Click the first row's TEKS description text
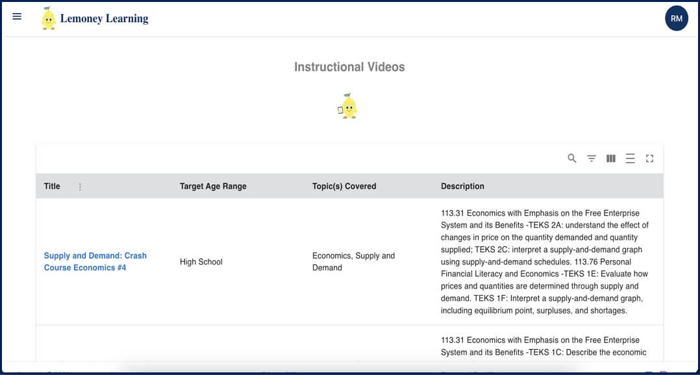Screen dimensions: 700x375 coord(544,261)
